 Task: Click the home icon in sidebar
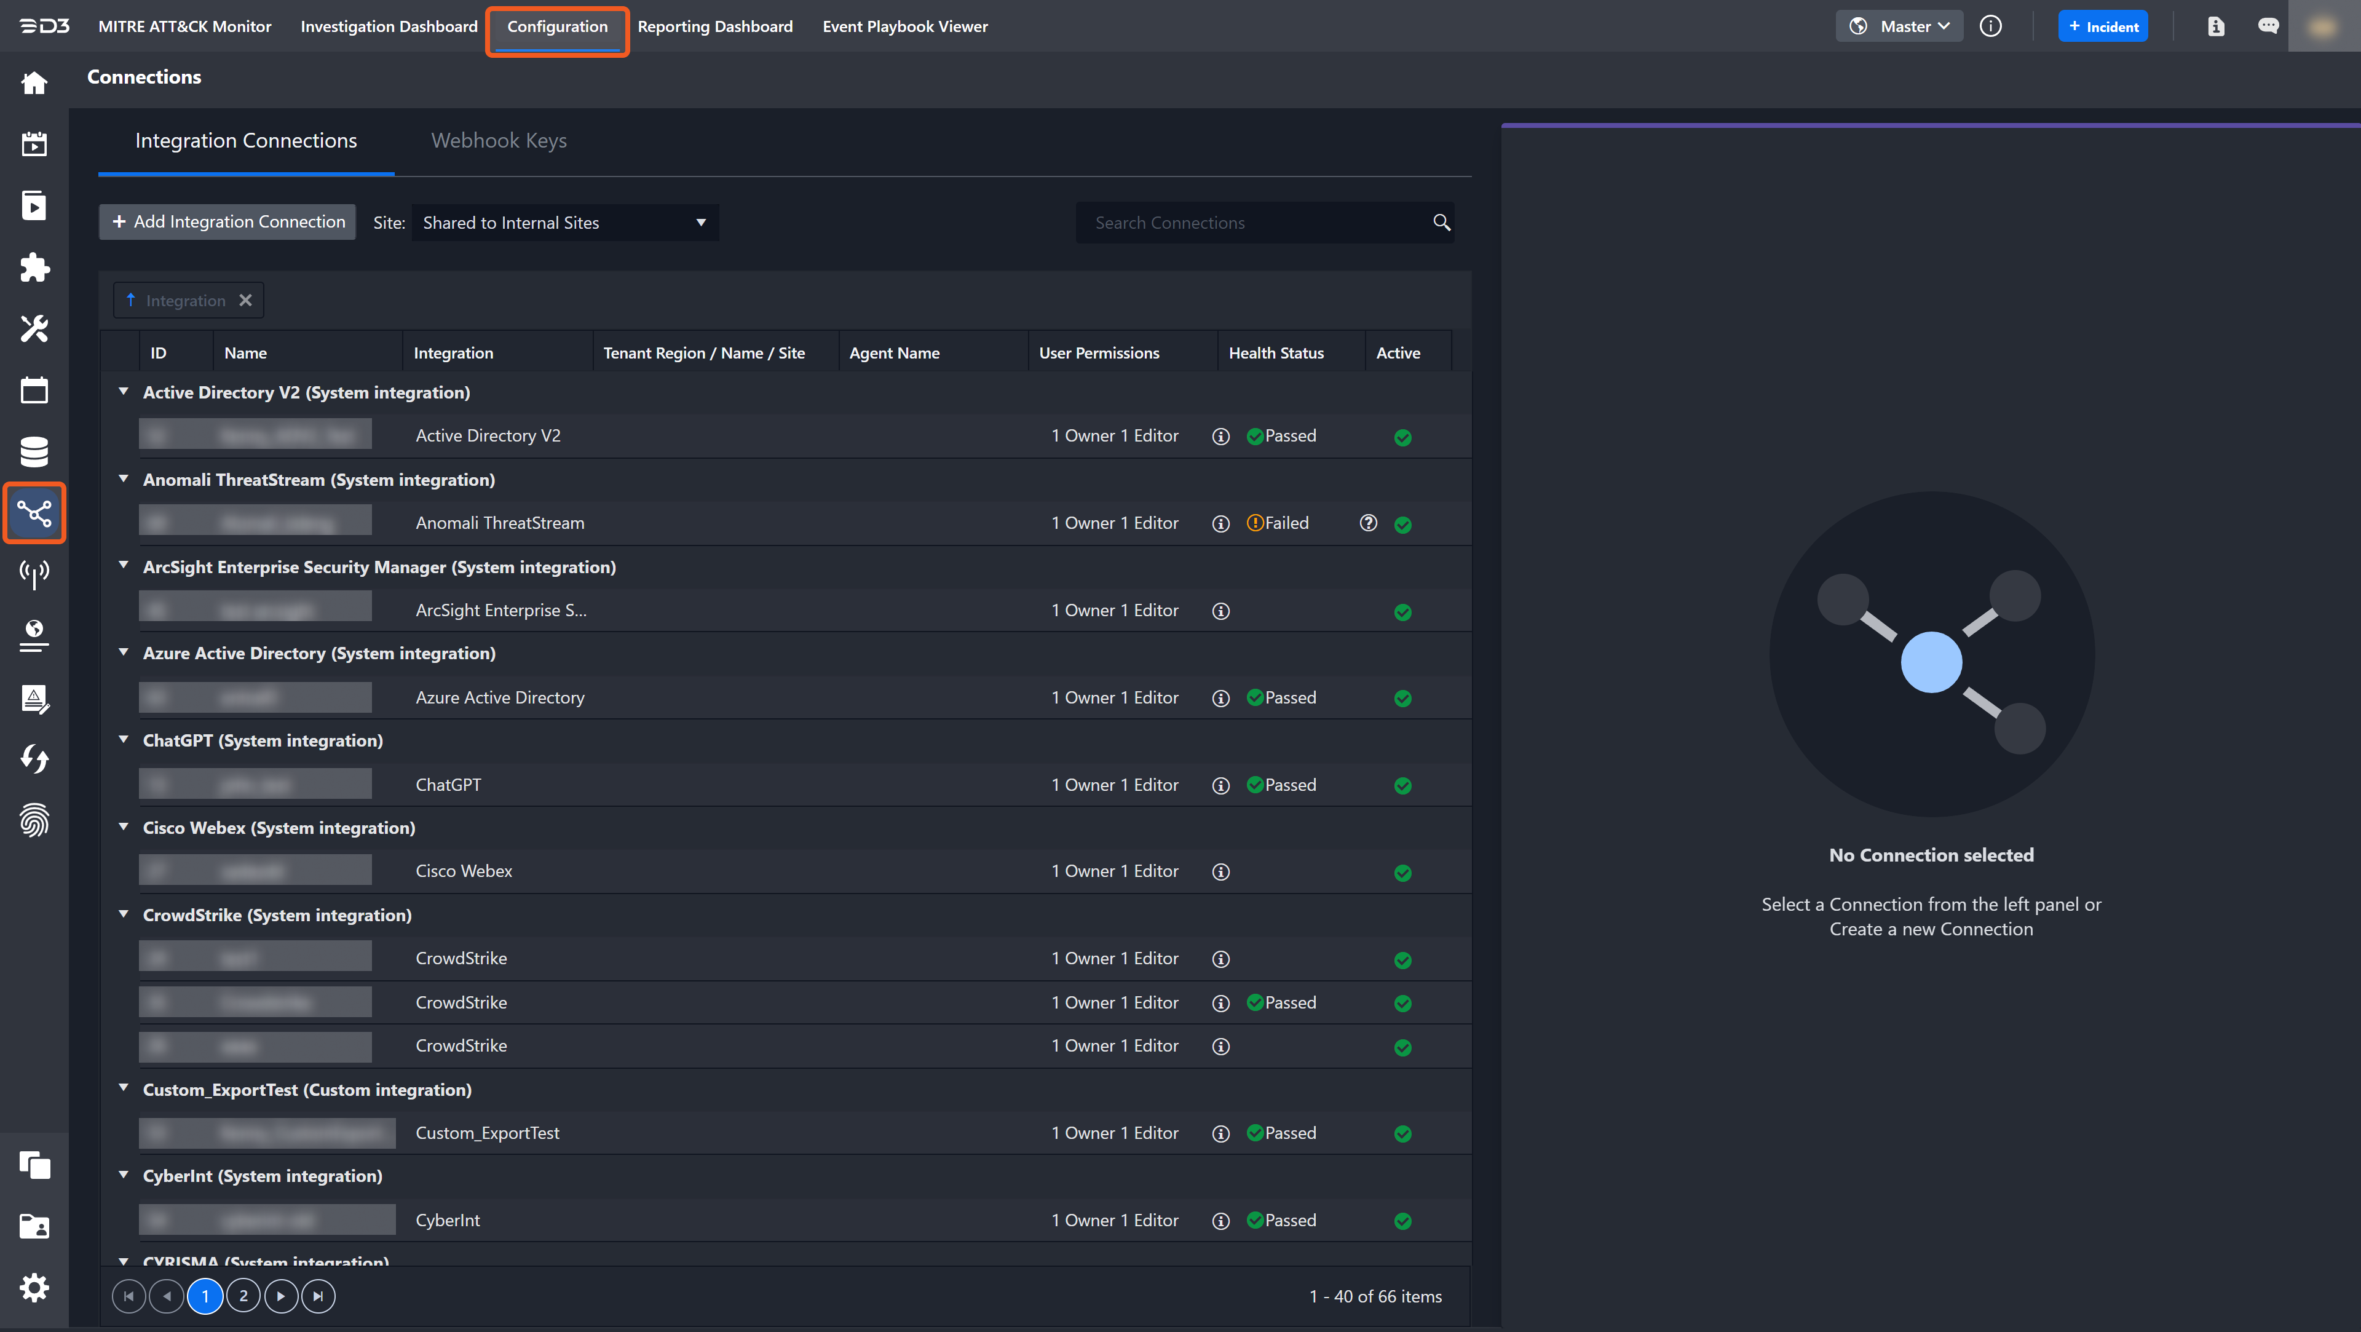(34, 84)
